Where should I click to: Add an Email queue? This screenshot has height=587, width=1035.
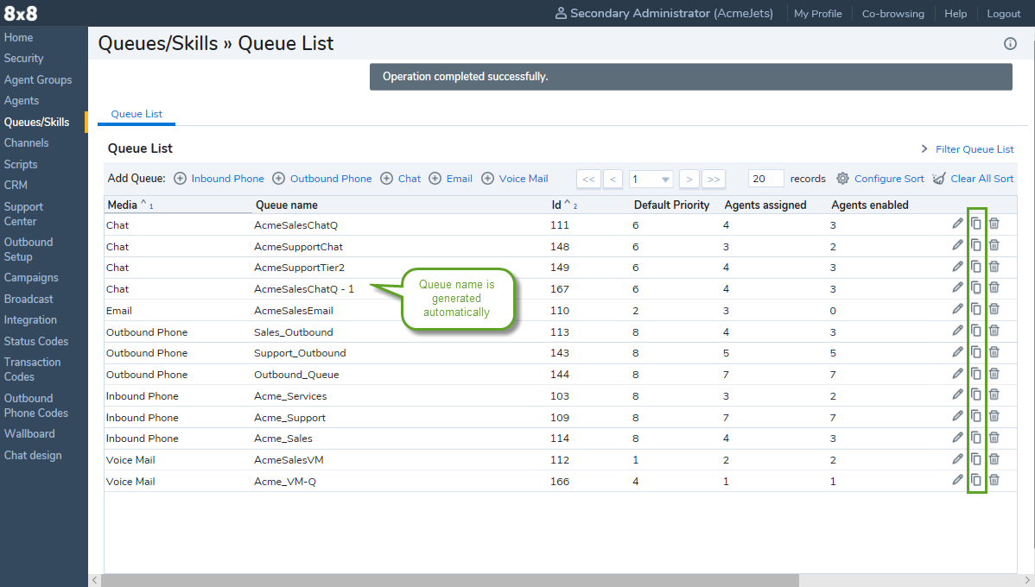(x=451, y=178)
